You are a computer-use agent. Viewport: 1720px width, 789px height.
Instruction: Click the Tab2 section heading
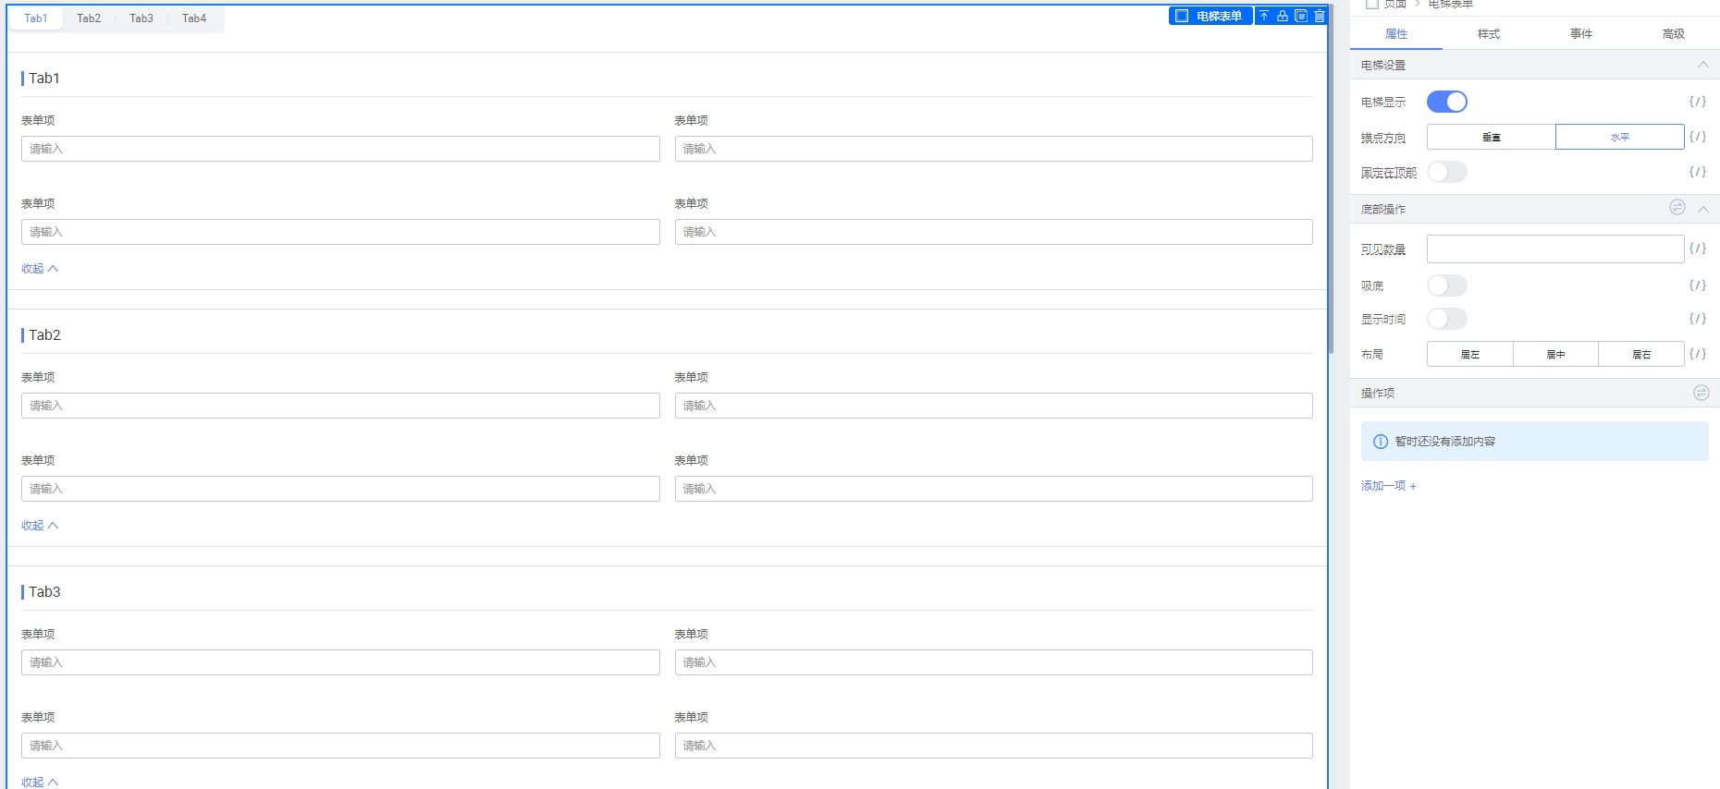(44, 335)
